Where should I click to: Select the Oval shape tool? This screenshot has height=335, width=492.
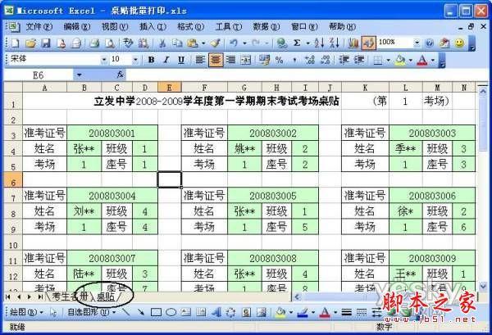171,312
